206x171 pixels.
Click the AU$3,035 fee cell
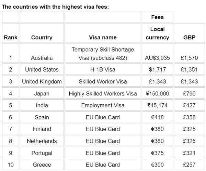click(157, 58)
